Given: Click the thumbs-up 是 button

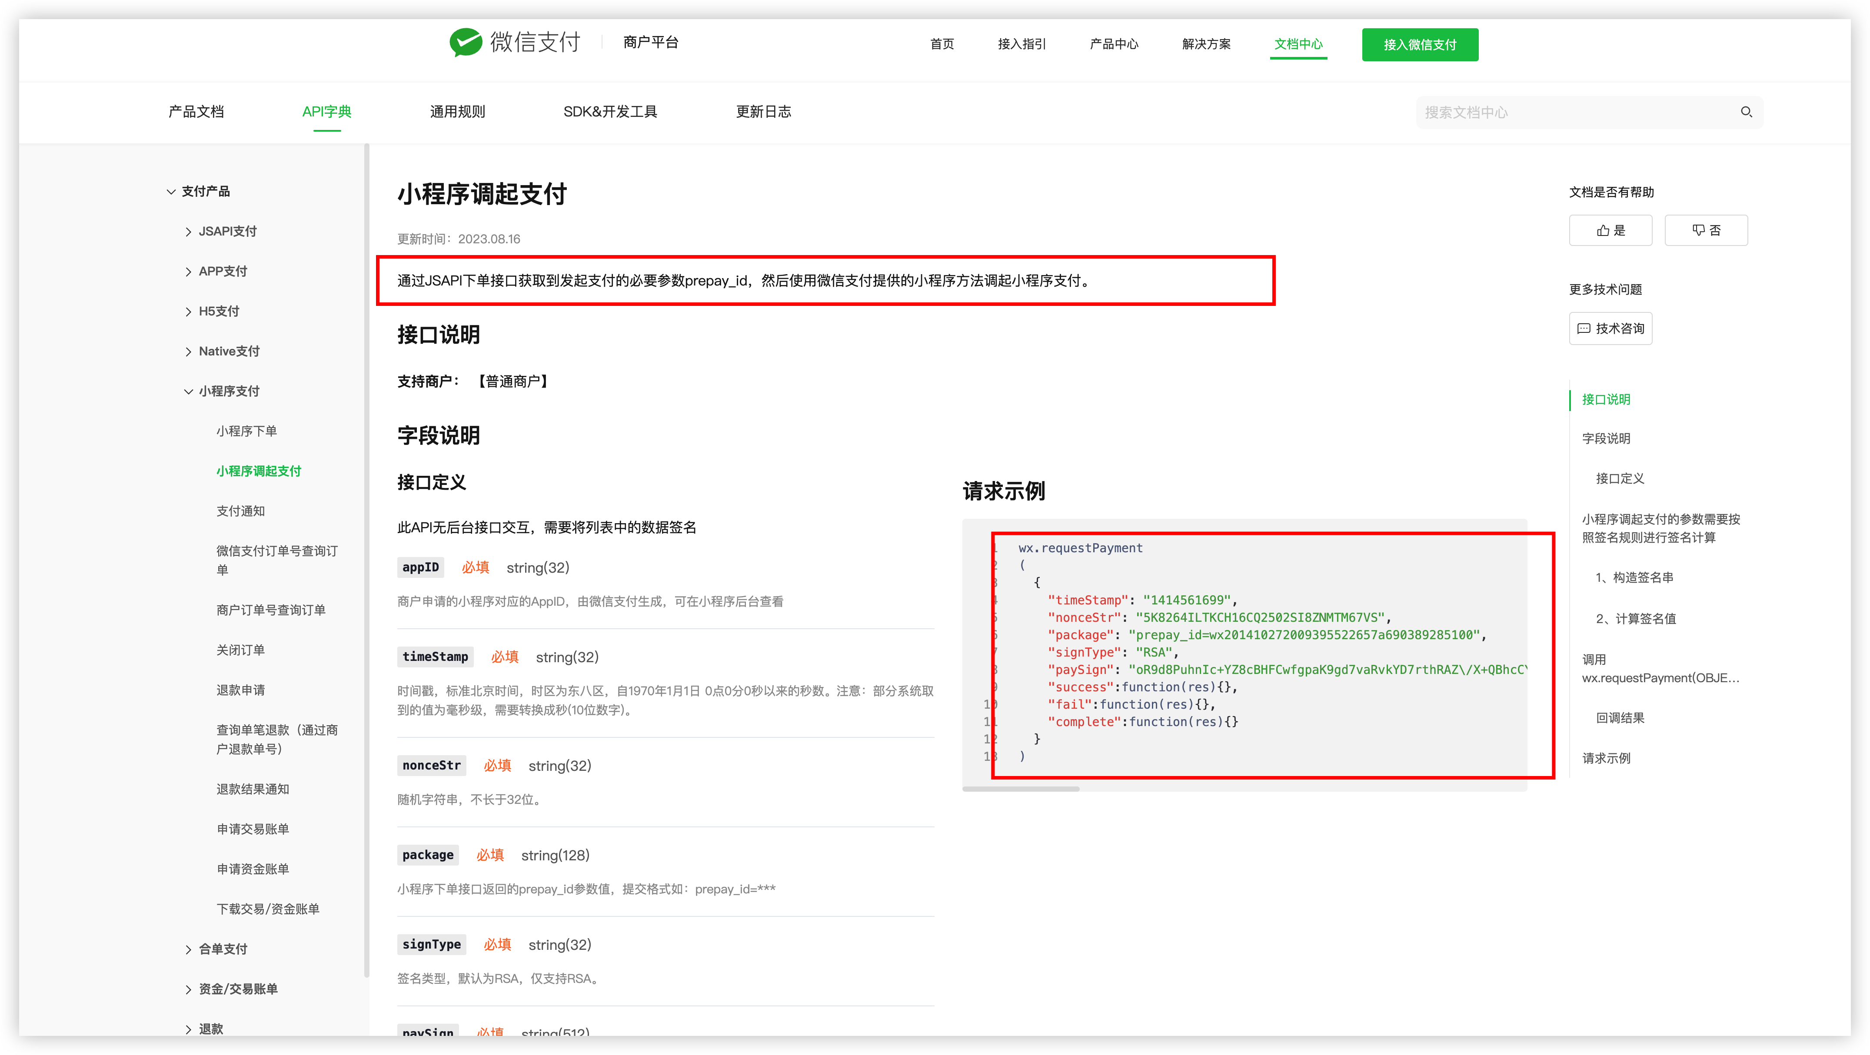Looking at the screenshot, I should pyautogui.click(x=1610, y=230).
